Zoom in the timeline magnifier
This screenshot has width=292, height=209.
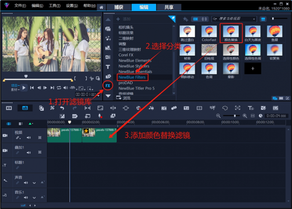(245, 116)
